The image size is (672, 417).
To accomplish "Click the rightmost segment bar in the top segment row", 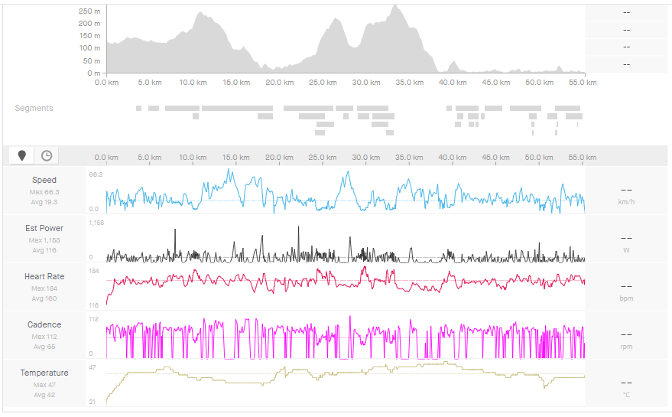I will (x=567, y=109).
